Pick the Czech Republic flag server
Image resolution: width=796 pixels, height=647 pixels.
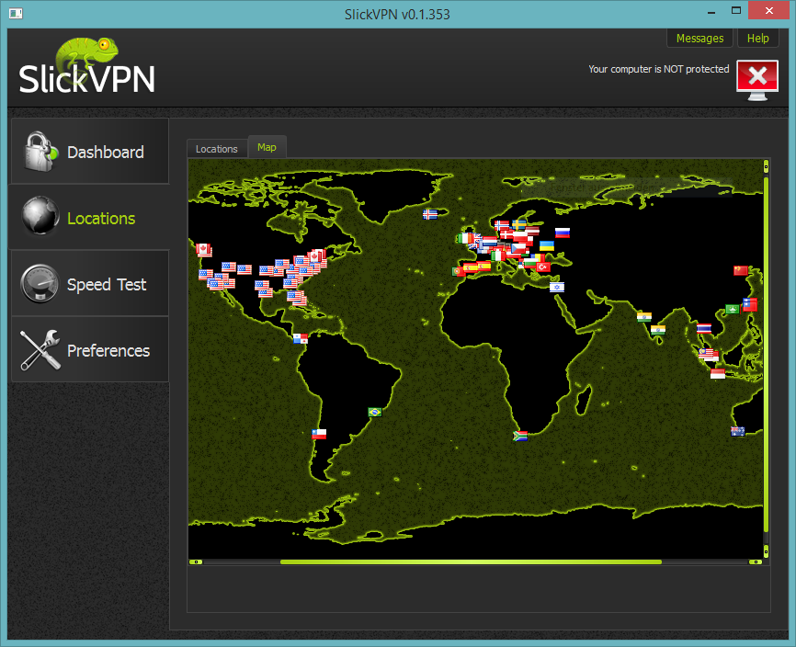(518, 249)
